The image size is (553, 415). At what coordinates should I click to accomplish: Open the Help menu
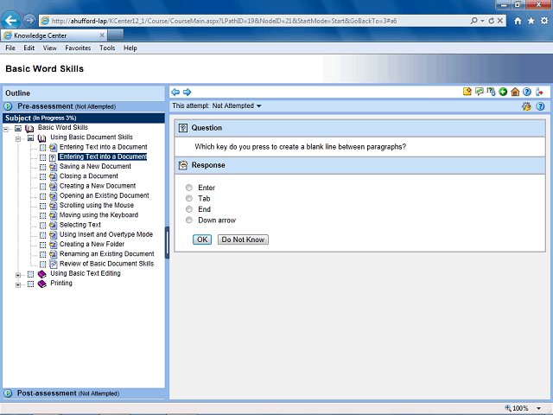130,48
